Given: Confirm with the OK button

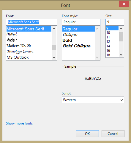Looking at the screenshot, I should [x=87, y=134].
